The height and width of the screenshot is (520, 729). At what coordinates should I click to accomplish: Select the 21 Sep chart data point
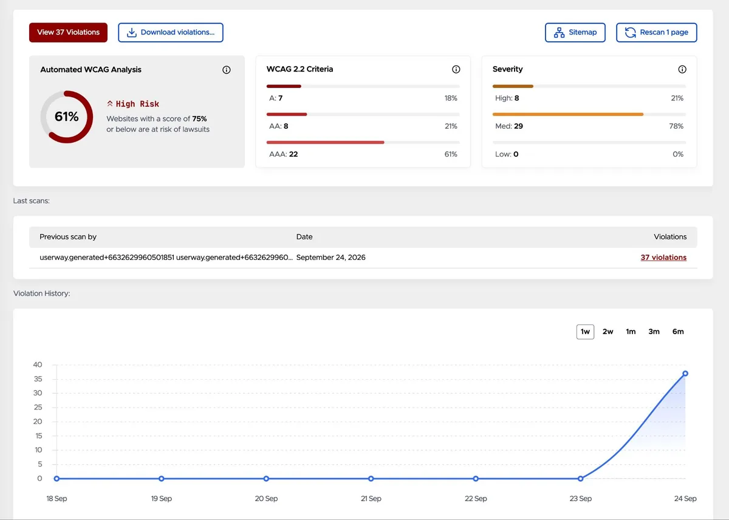pos(371,479)
